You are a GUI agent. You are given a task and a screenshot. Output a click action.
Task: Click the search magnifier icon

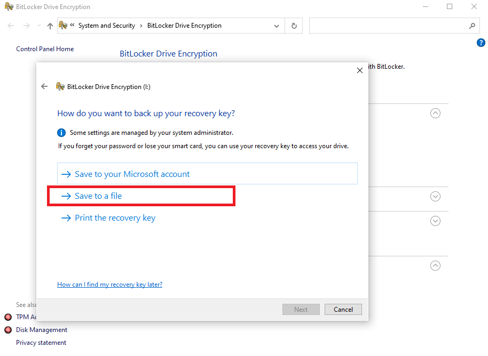pos(472,25)
